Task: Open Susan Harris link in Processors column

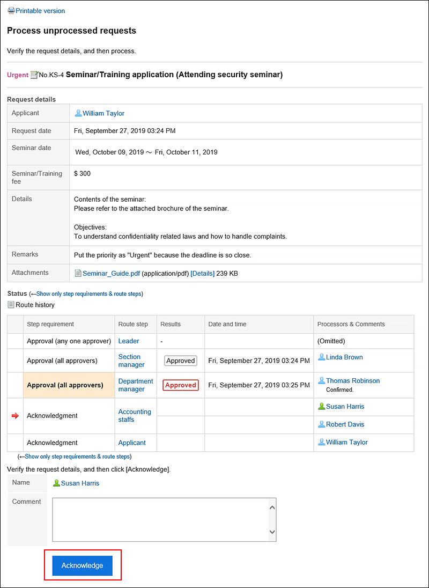Action: tap(345, 407)
